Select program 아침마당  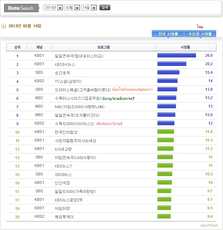click(x=62, y=208)
